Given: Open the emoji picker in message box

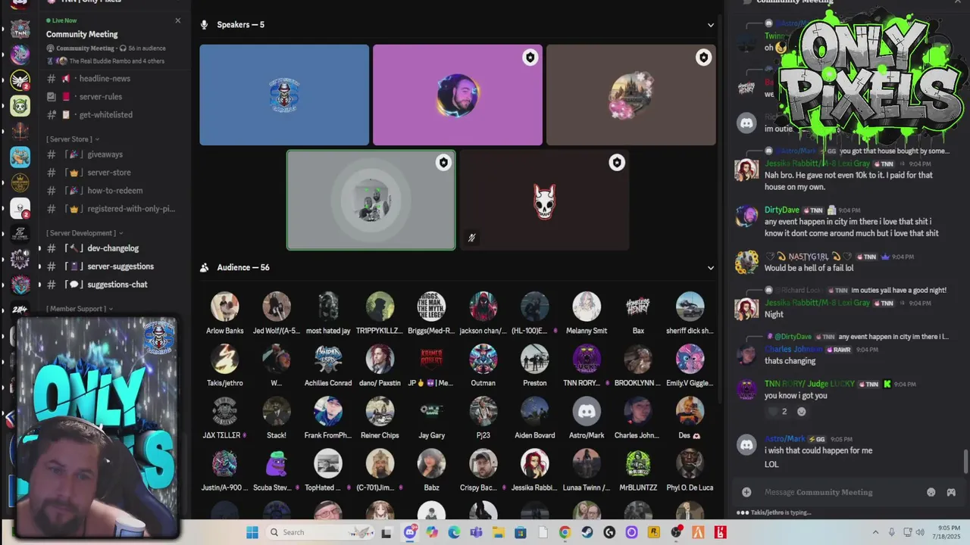Looking at the screenshot, I should point(931,492).
